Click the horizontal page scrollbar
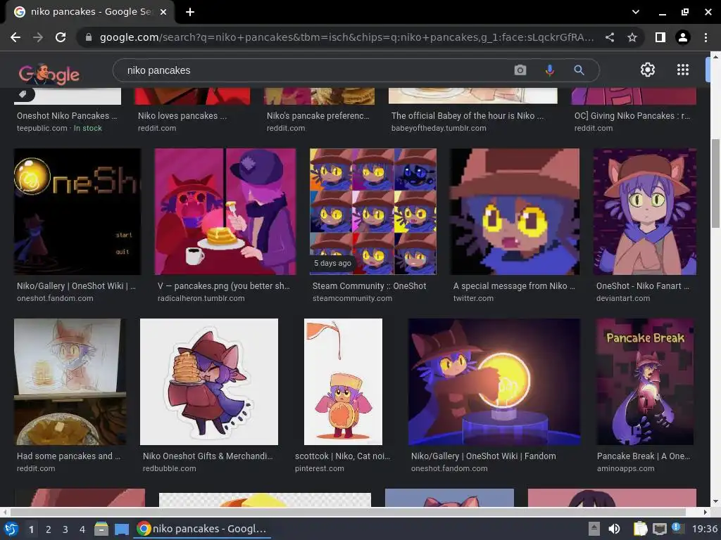The height and width of the screenshot is (540, 721). click(348, 512)
